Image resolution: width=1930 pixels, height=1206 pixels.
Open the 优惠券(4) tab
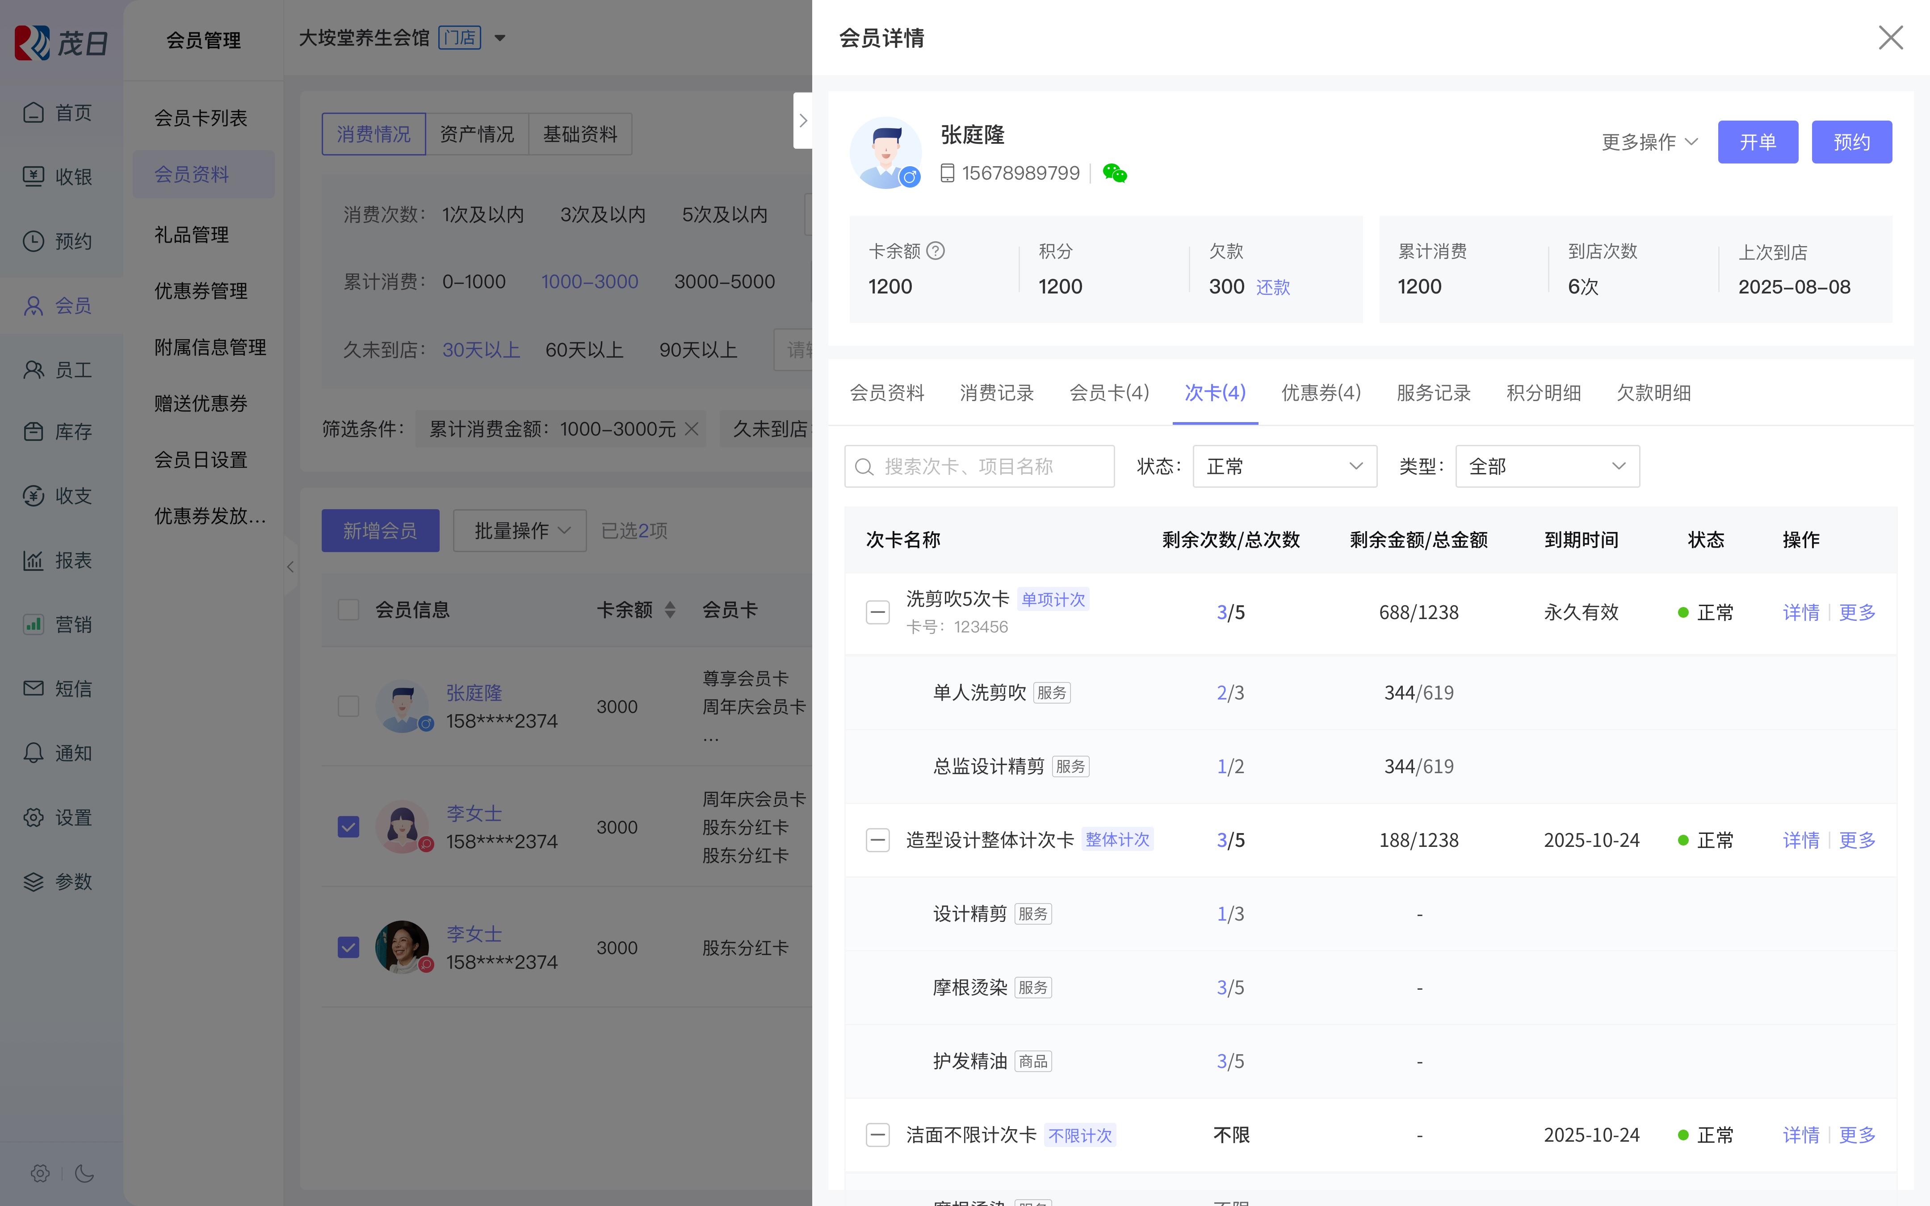pyautogui.click(x=1321, y=393)
